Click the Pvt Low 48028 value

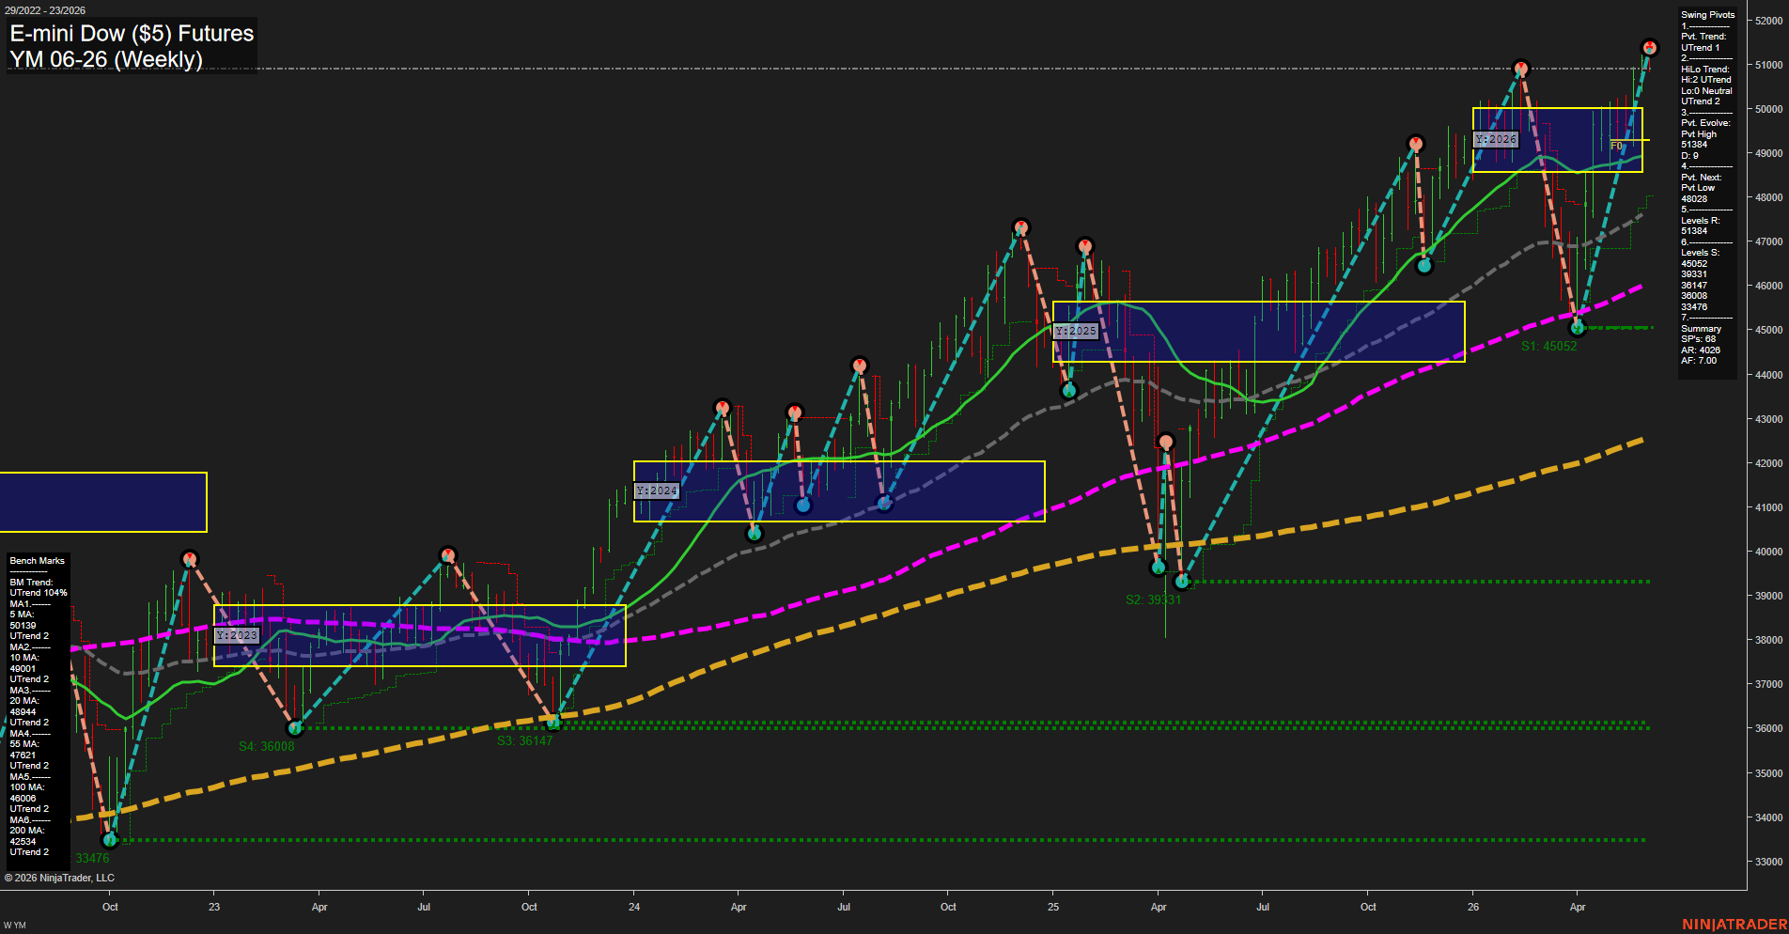[x=1696, y=194]
